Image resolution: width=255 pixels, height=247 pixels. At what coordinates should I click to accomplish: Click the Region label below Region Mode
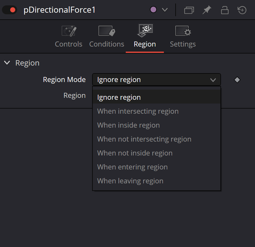75,96
